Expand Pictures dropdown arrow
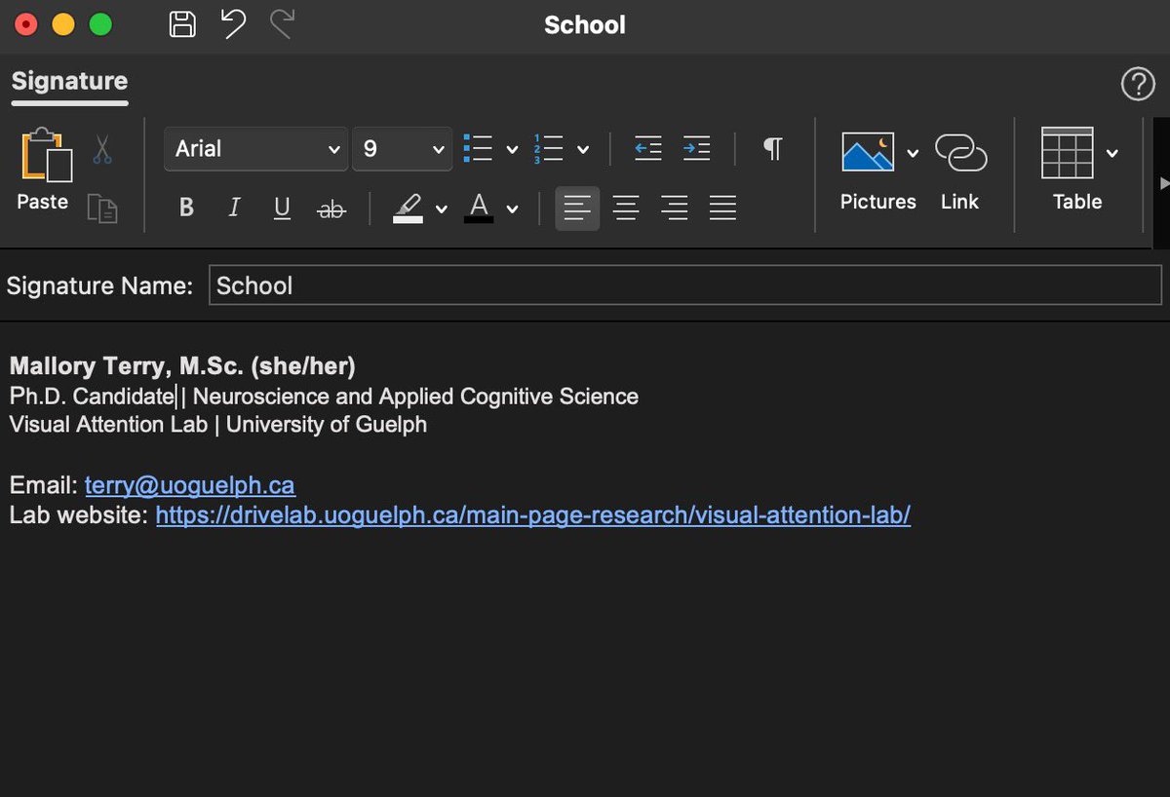Viewport: 1170px width, 797px height. click(913, 153)
